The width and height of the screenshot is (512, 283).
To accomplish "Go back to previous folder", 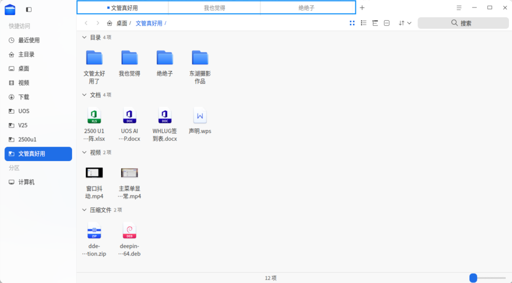I will [86, 23].
